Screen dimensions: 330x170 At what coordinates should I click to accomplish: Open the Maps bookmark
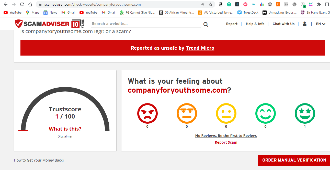32,12
